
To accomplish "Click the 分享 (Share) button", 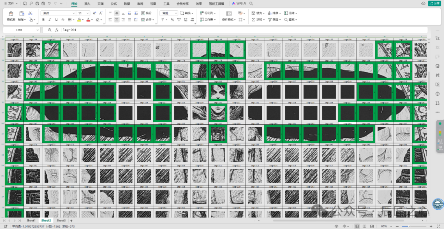I will click(435, 3).
